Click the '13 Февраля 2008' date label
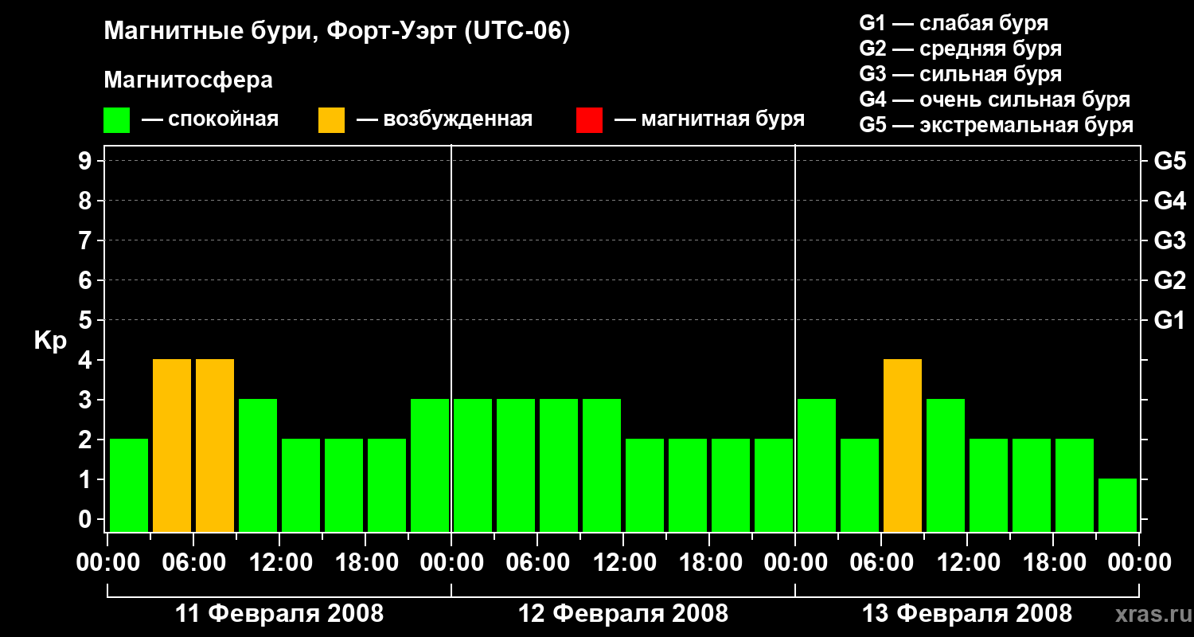This screenshot has width=1194, height=637. coord(967,614)
